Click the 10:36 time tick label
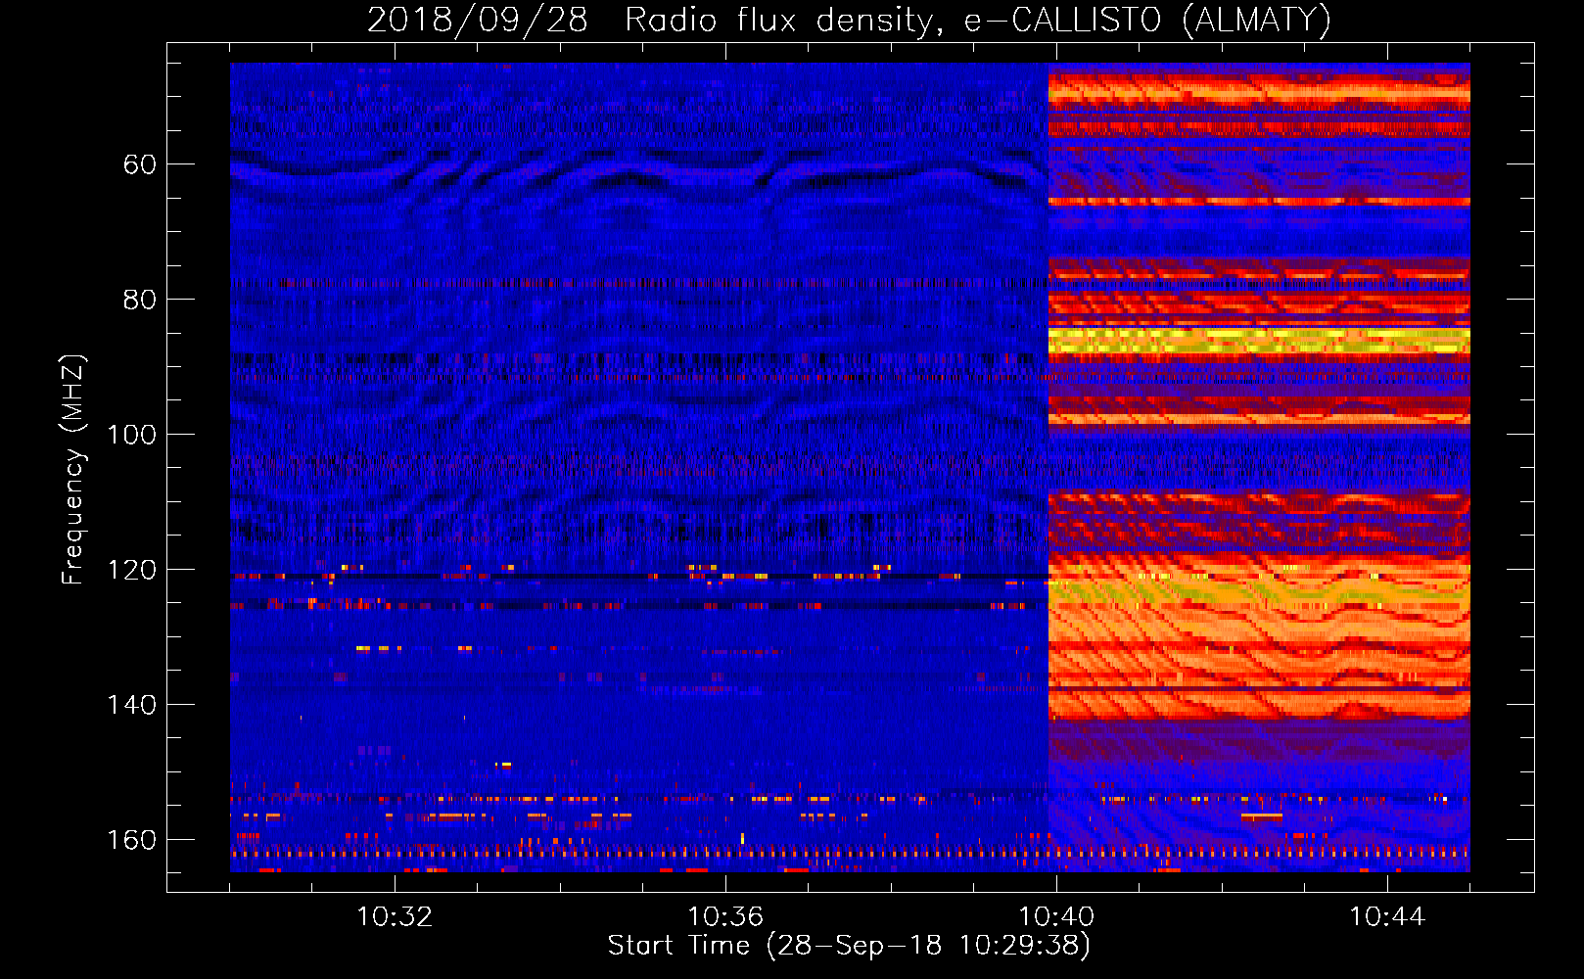Viewport: 1584px width, 979px height. pyautogui.click(x=725, y=917)
